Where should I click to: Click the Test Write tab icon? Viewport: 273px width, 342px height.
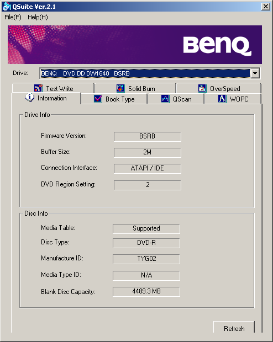click(x=38, y=88)
